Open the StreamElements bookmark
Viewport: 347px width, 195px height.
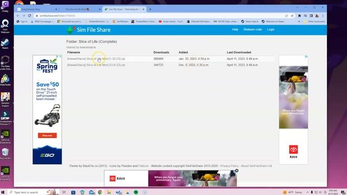[x=98, y=22]
